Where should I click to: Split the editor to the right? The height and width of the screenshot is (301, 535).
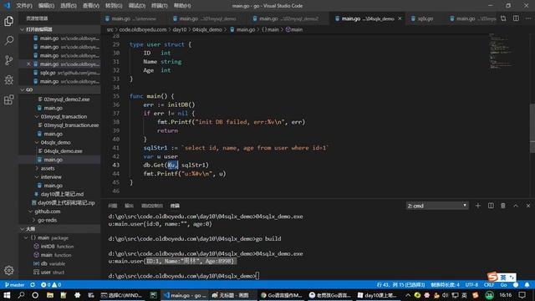click(516, 18)
